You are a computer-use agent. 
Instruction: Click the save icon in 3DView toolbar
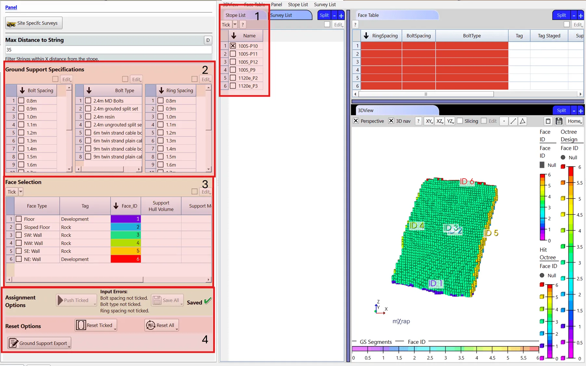(559, 121)
